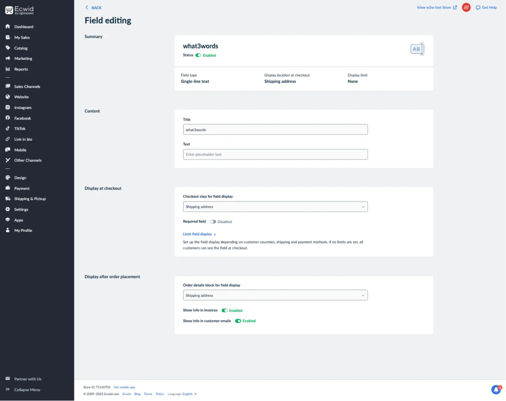Image resolution: width=506 pixels, height=401 pixels.
Task: Open Shipping & Pickup menu item
Action: 30,199
